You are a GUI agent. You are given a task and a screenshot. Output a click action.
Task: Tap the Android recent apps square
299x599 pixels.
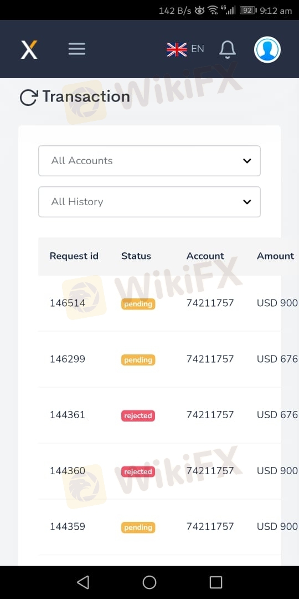point(216,582)
